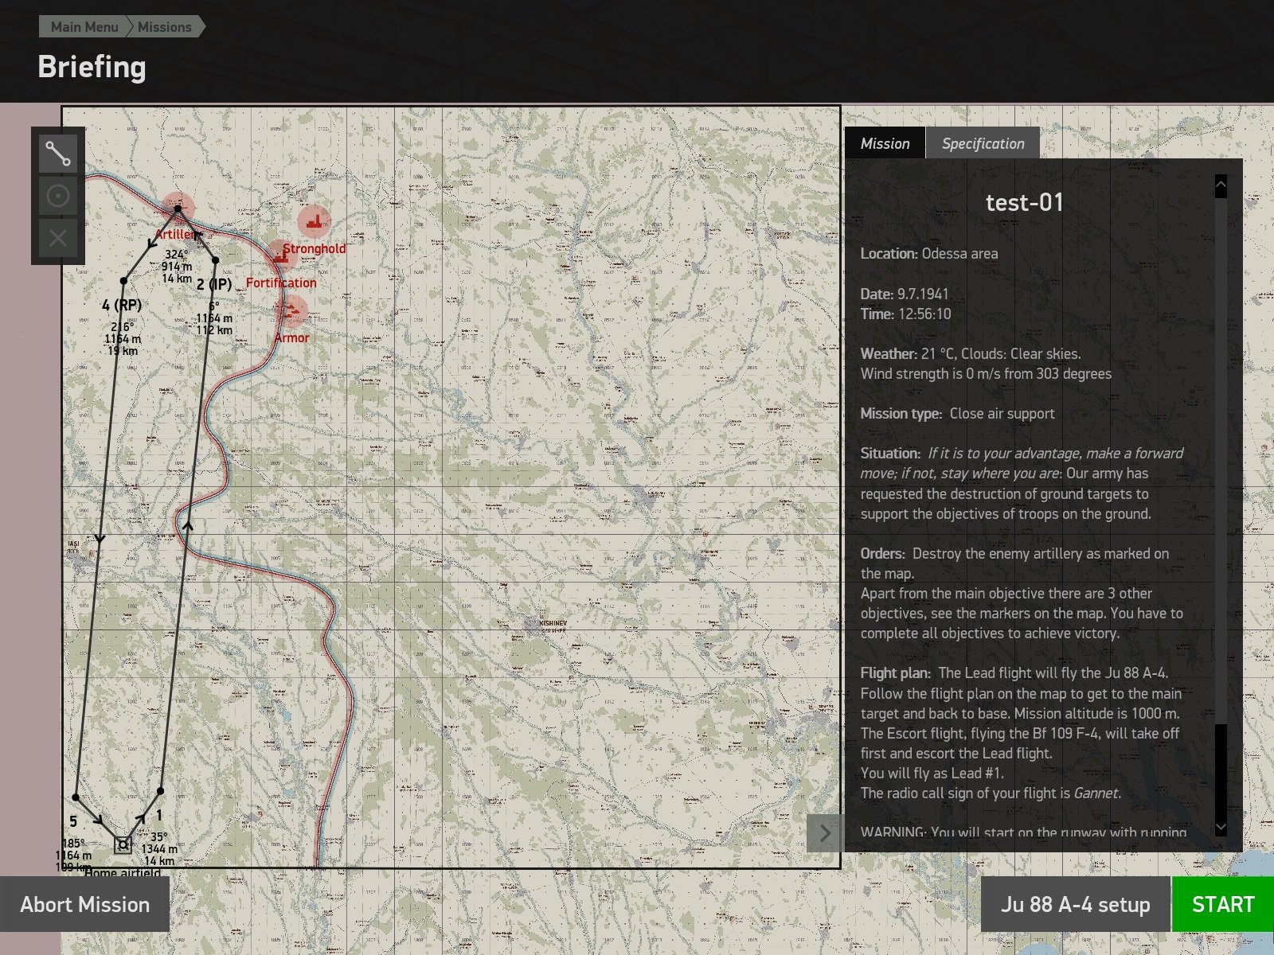Viewport: 1274px width, 955px height.
Task: Click the Armor target marker on map
Action: click(x=291, y=310)
